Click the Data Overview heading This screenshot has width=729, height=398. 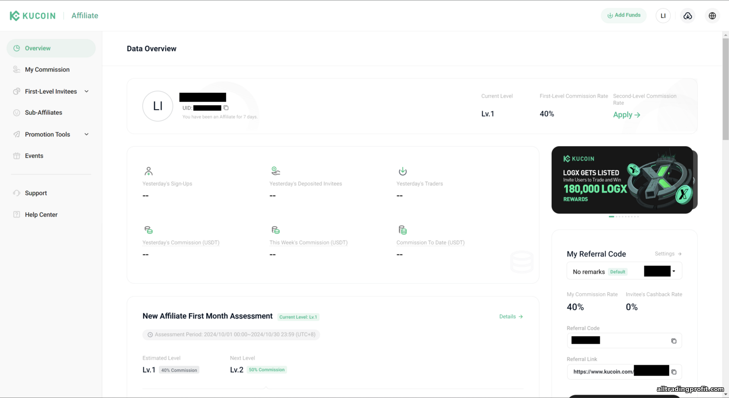152,49
